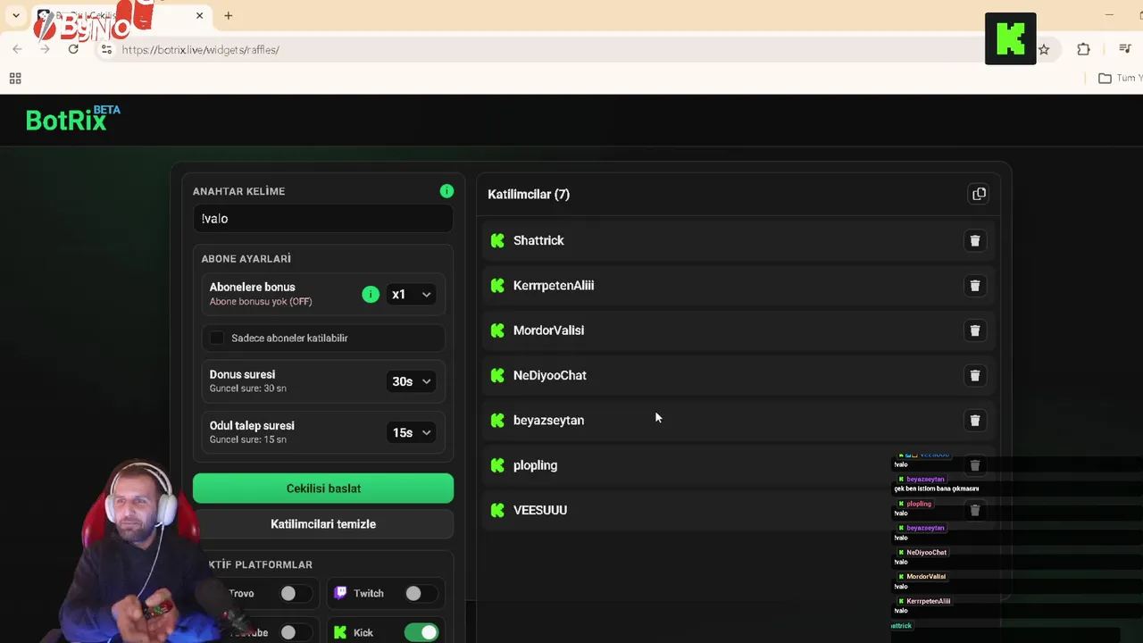Screen dimensions: 1143x643
Task: Open tab search dropdown arrow
Action: tap(15, 15)
